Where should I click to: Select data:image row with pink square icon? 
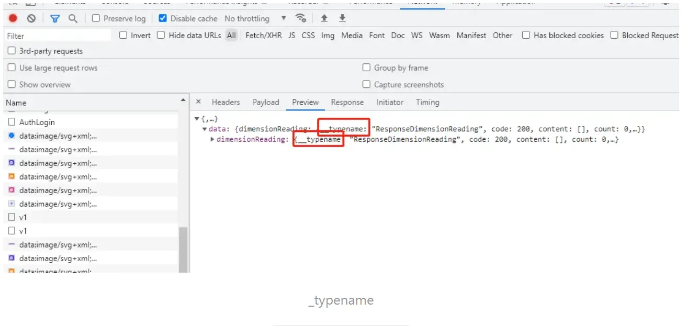[x=91, y=190]
